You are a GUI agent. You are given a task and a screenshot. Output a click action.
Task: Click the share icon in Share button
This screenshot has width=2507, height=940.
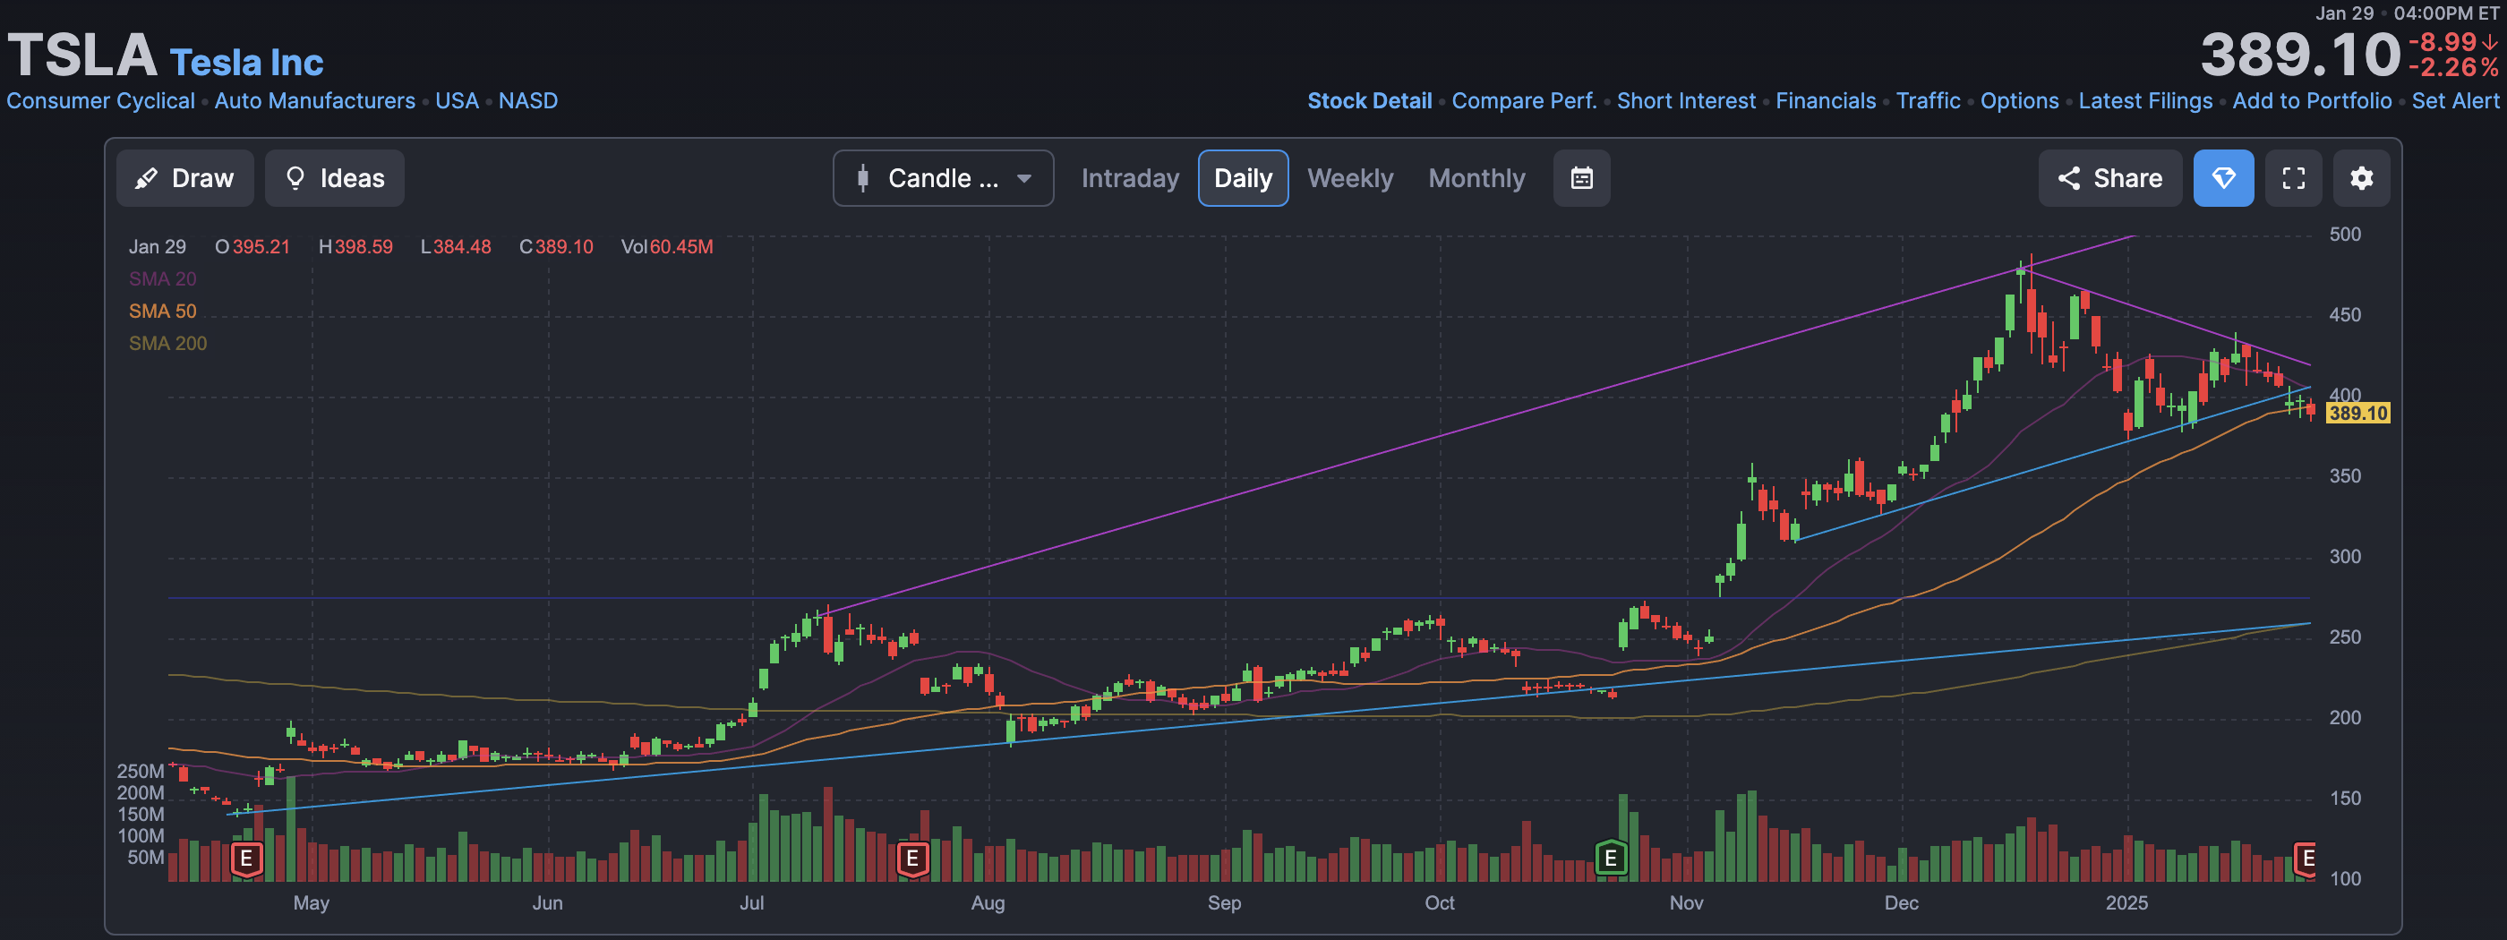[2069, 178]
